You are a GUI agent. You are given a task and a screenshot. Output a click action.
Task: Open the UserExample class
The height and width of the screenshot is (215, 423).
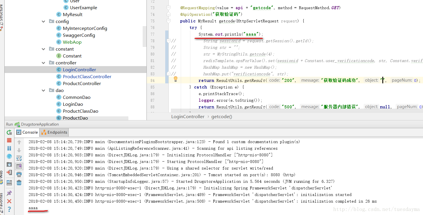pyautogui.click(x=84, y=7)
